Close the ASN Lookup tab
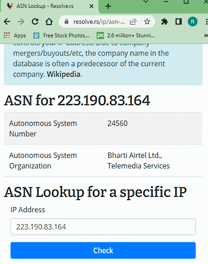 92,6
